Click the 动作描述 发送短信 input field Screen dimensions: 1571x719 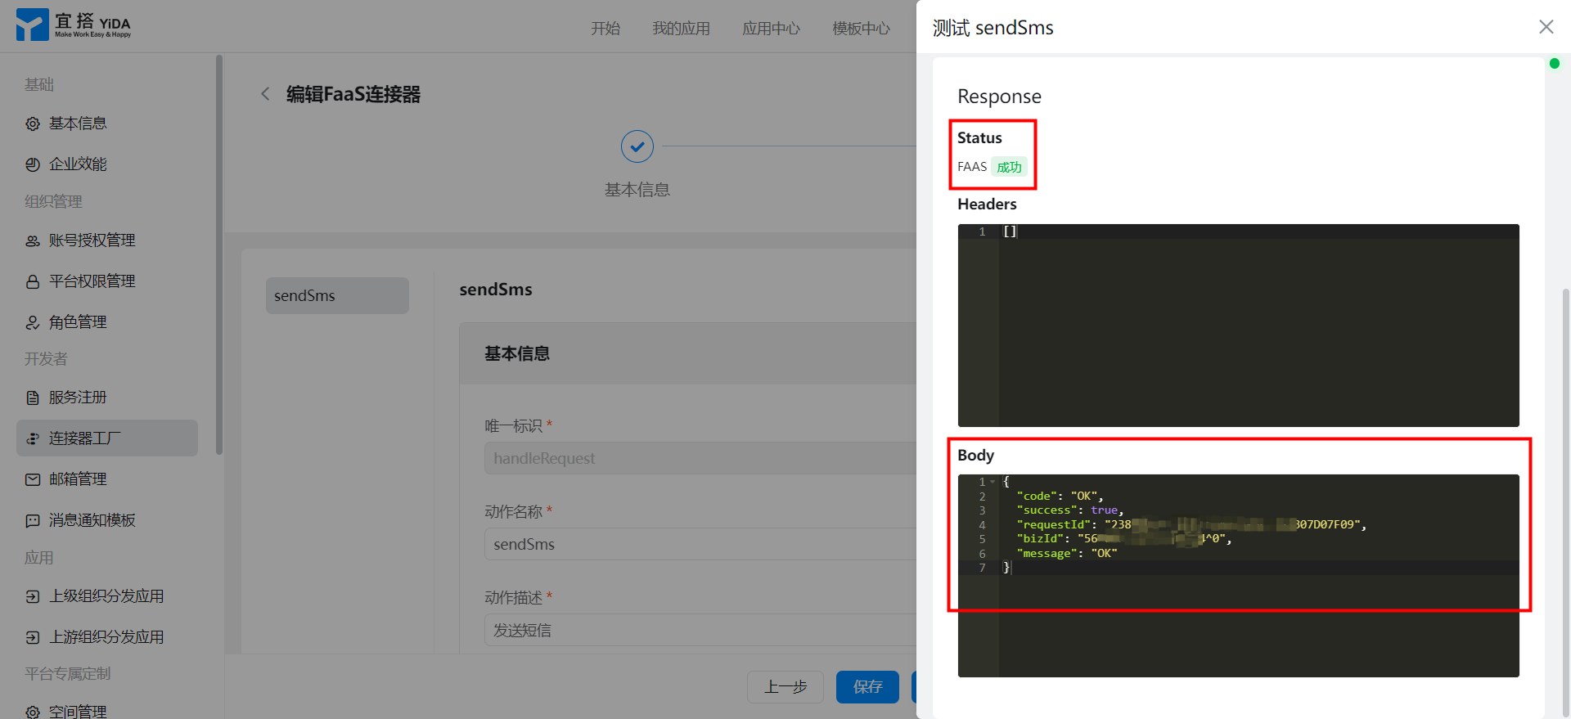point(700,630)
